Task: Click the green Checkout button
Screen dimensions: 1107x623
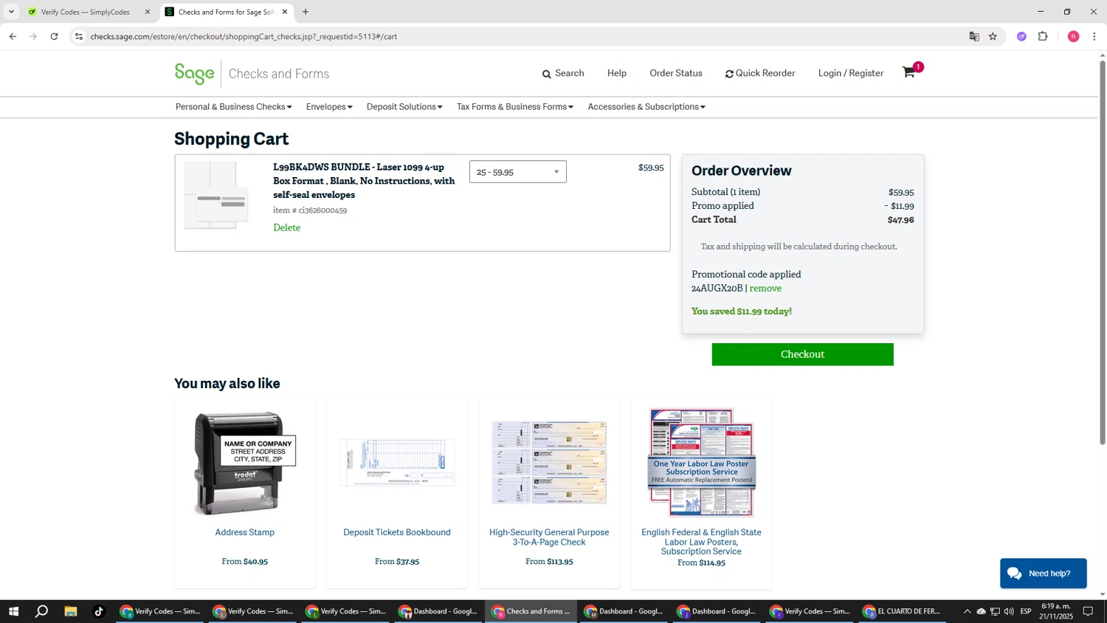Action: coord(802,354)
